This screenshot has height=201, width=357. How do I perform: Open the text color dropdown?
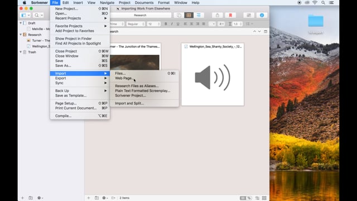coord(212,24)
